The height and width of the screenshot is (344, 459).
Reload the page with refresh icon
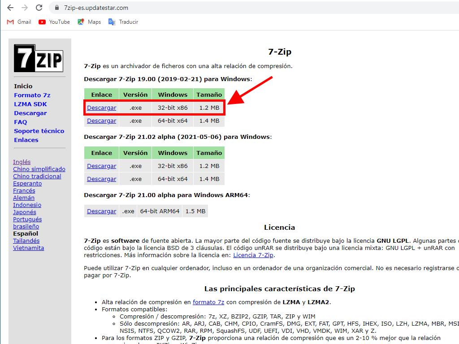[x=39, y=8]
